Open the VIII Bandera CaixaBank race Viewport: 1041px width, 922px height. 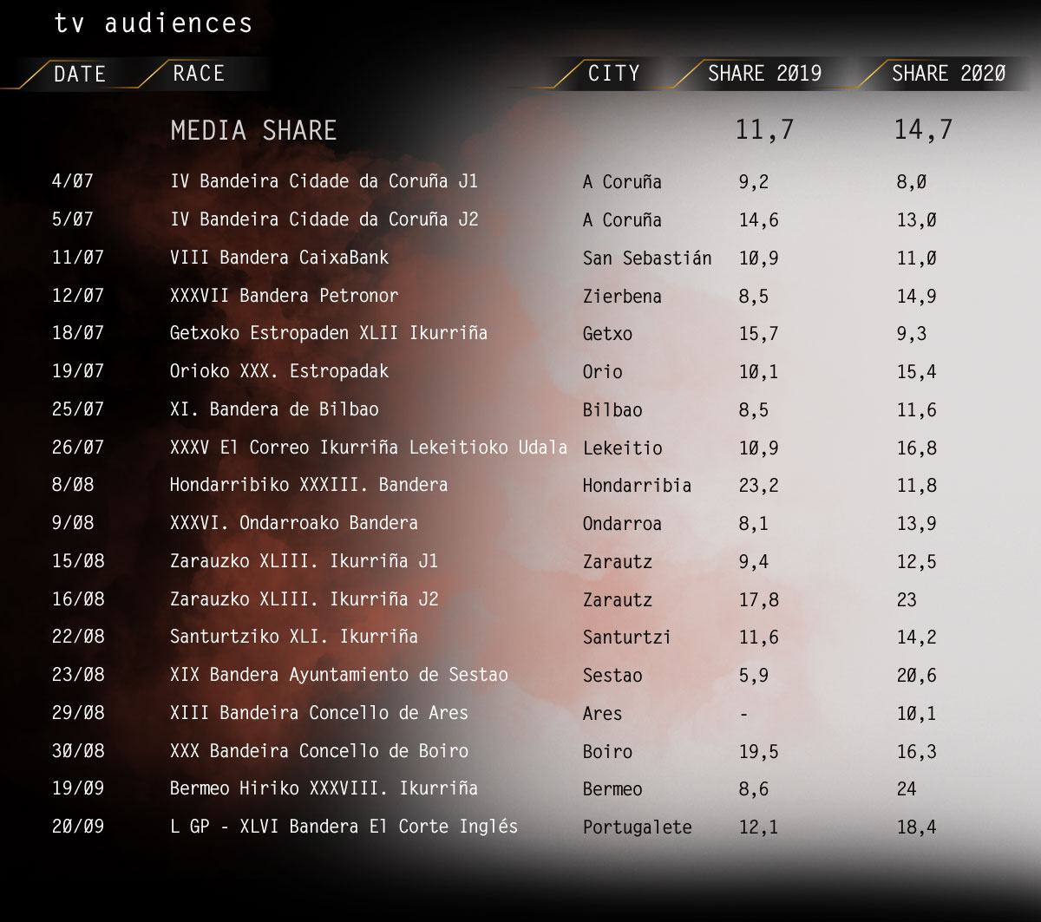pyautogui.click(x=279, y=258)
